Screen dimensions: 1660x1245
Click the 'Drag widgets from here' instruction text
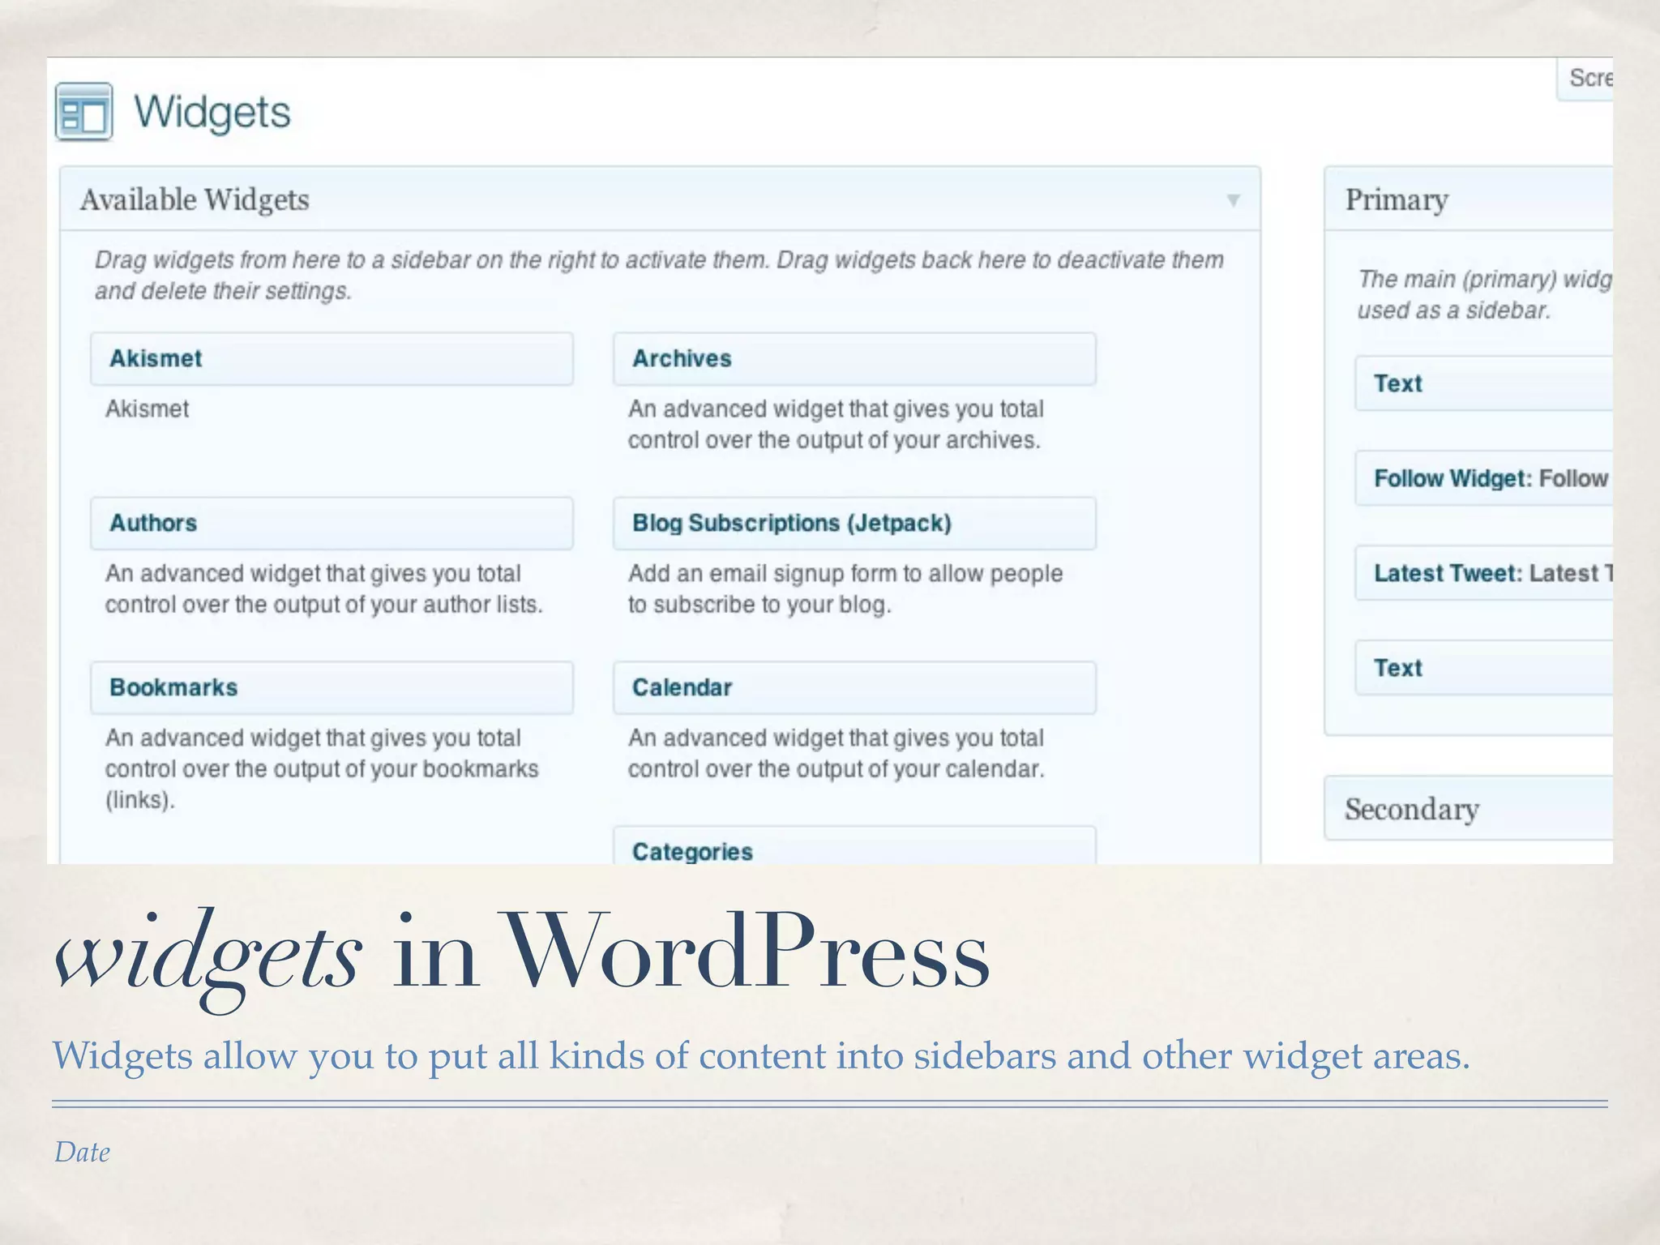coord(659,276)
